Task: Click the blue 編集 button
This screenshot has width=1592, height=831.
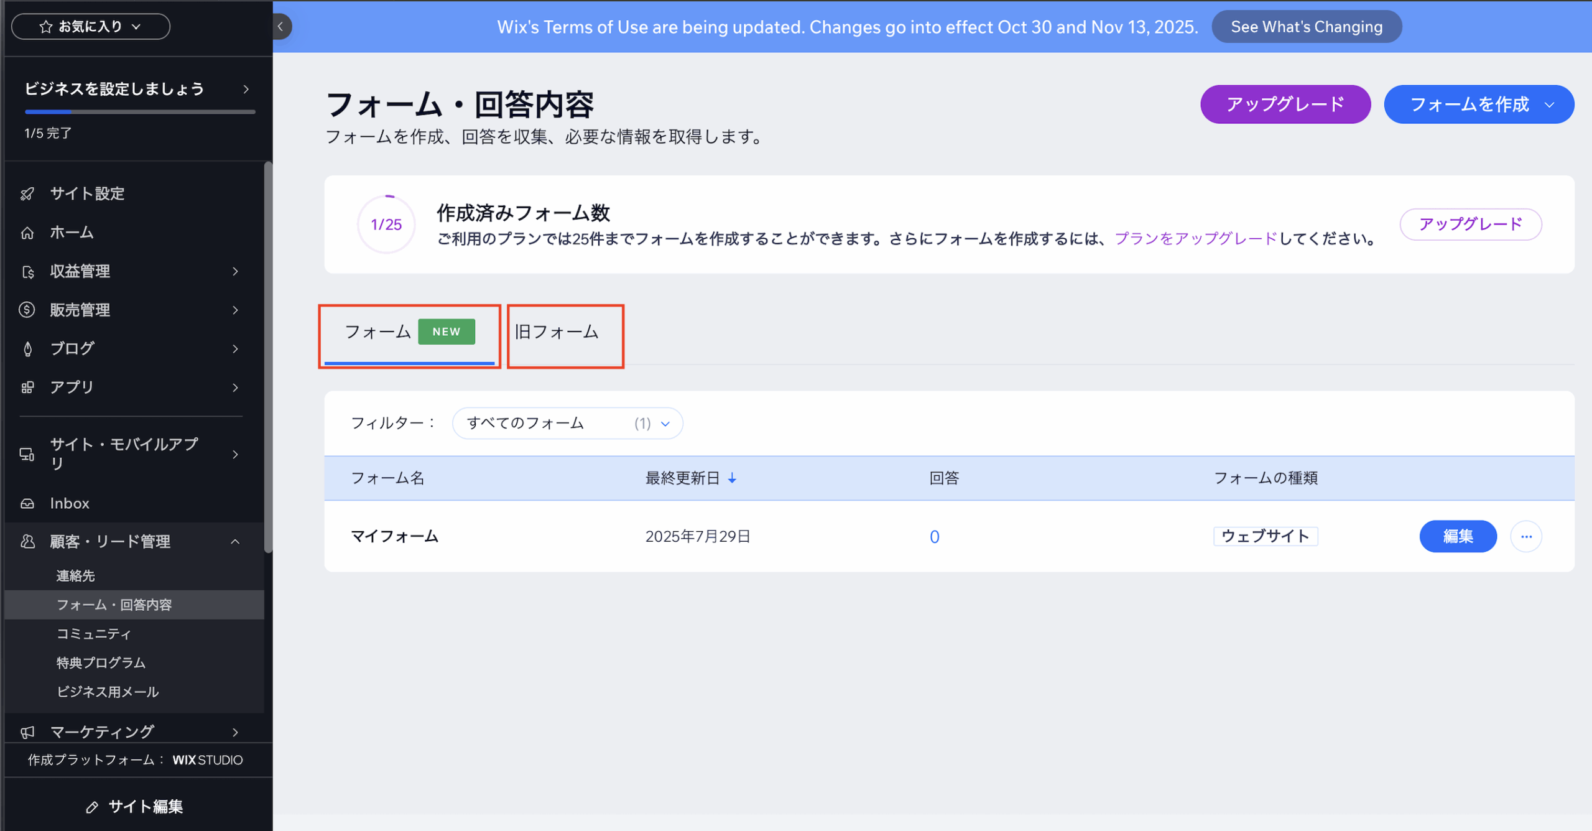Action: point(1457,536)
